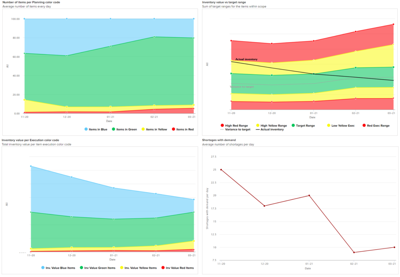Image resolution: width=400 pixels, height=277 pixels.
Task: Toggle the Inv. Value Blue Items legend entry
Action: (58, 268)
